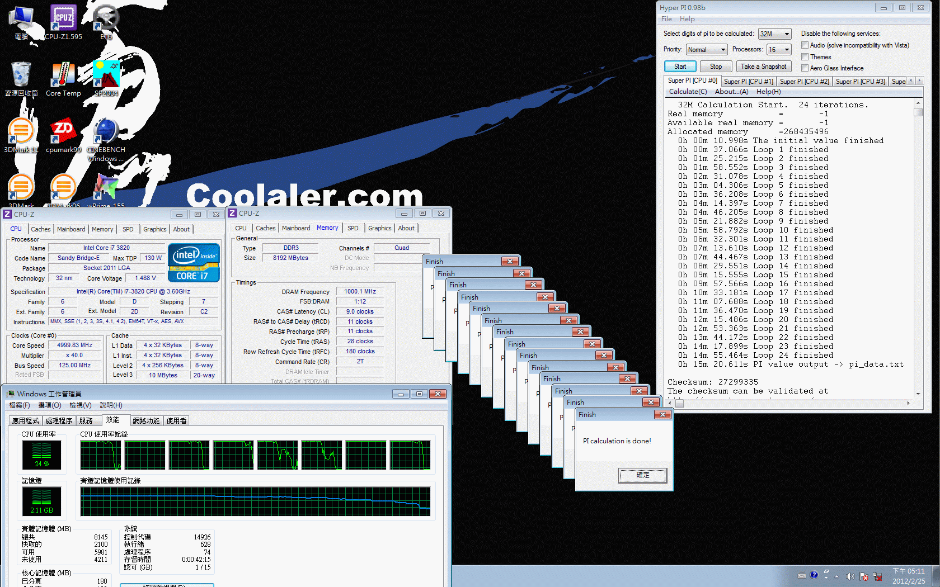Switch Task Manager to 處理程序 tab

(59, 420)
